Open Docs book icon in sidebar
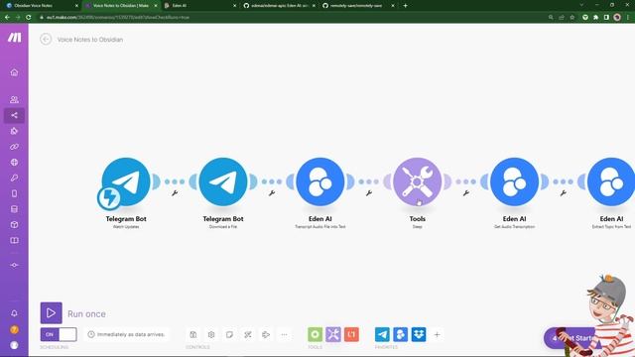This screenshot has height=357, width=635. pos(14,240)
